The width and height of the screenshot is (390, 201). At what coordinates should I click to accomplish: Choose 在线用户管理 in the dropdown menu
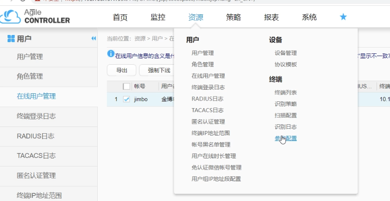point(208,76)
